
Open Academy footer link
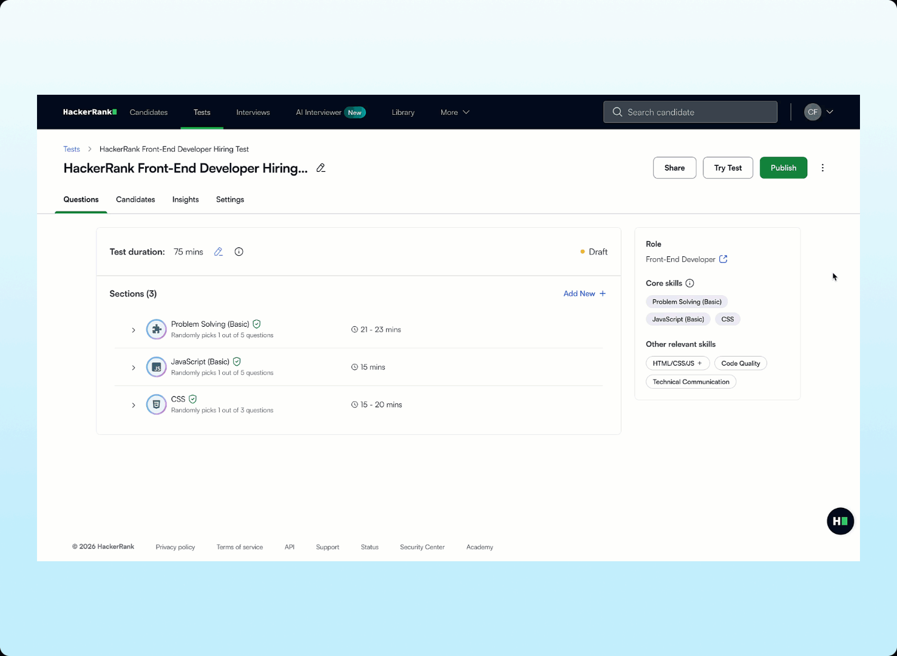point(479,547)
